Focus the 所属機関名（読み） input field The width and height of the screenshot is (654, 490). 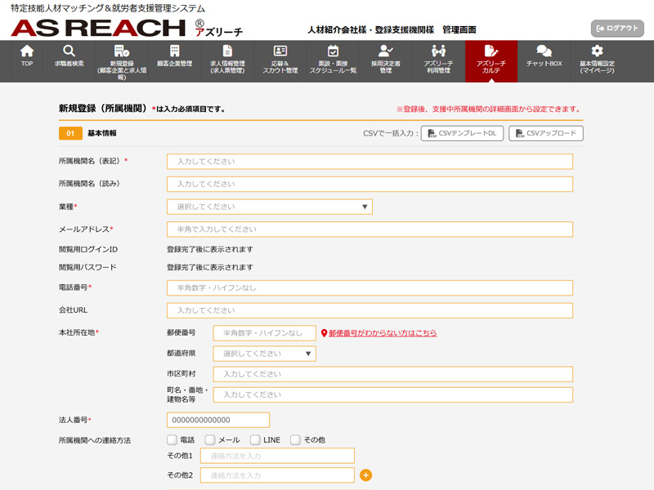[x=370, y=185]
